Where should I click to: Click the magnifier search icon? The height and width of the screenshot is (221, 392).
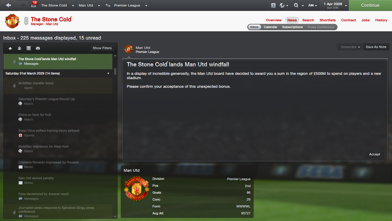(x=296, y=5)
